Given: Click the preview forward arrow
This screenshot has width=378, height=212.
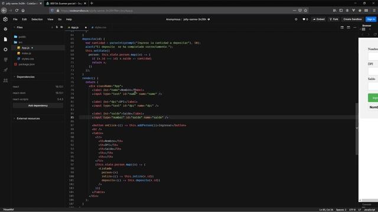Looking at the screenshot, I should (x=369, y=34).
